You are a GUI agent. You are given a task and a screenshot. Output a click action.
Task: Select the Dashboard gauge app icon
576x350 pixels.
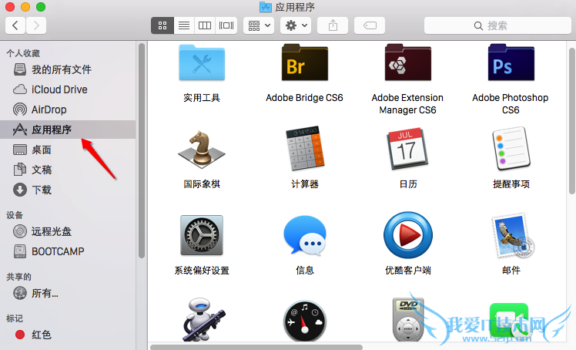click(305, 321)
